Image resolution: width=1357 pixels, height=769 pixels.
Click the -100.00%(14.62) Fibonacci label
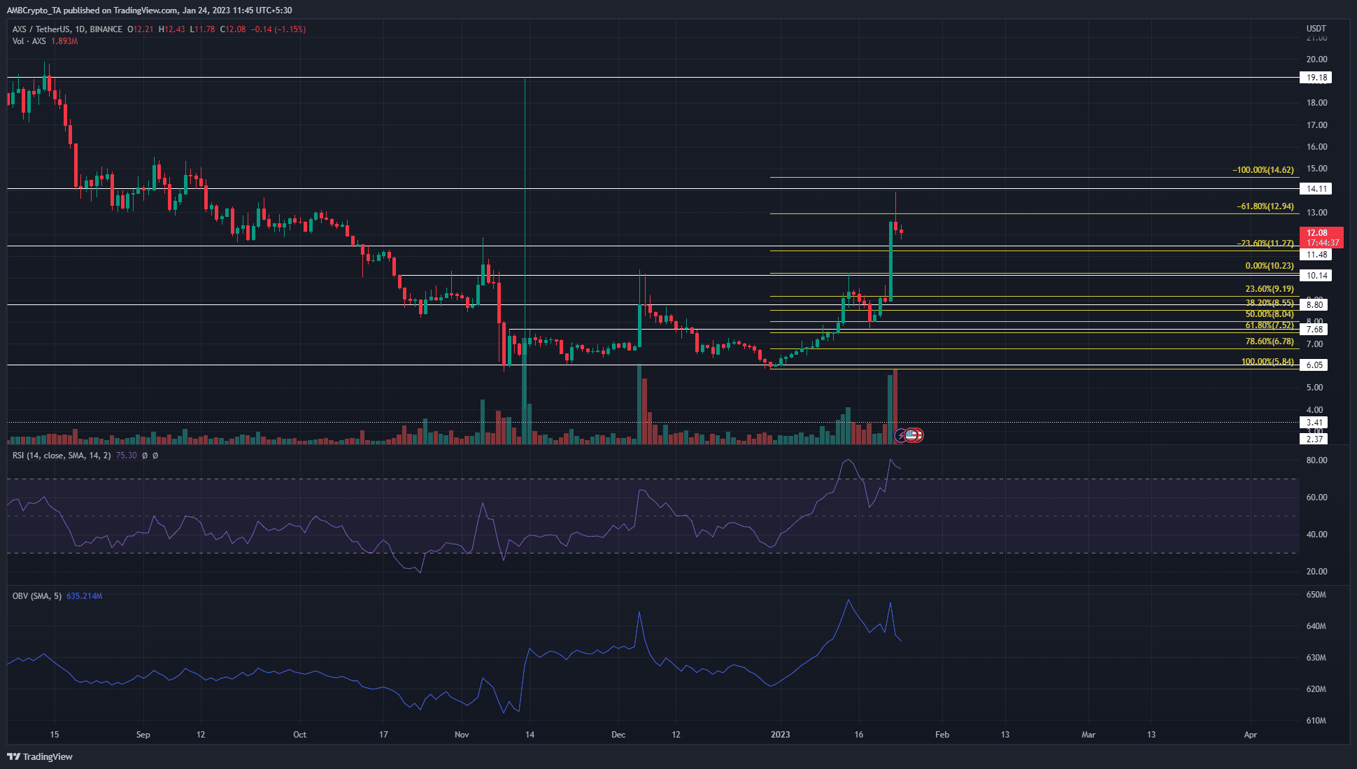[x=1263, y=170]
